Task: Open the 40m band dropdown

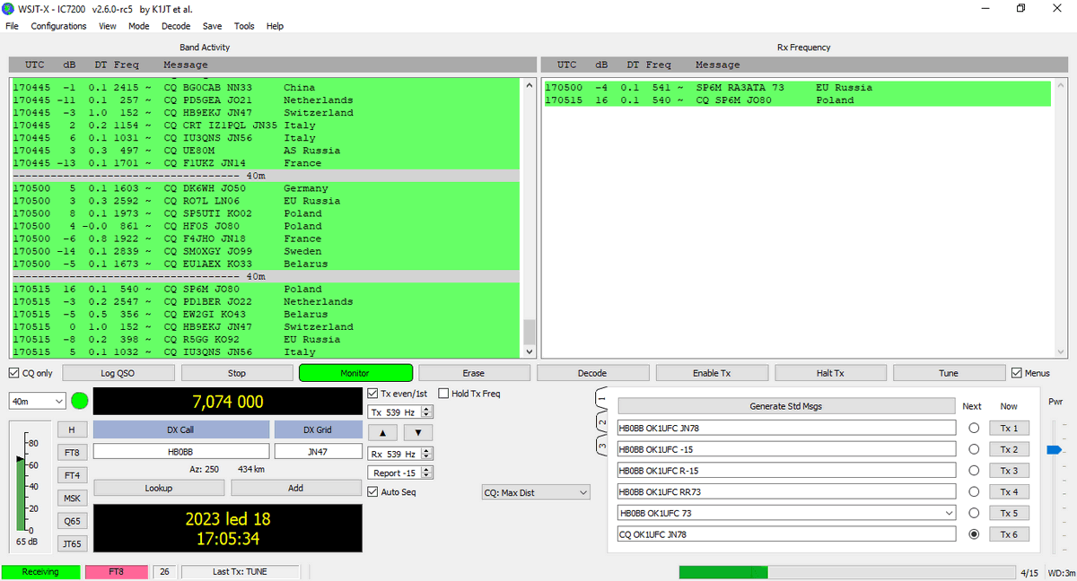Action: tap(37, 401)
